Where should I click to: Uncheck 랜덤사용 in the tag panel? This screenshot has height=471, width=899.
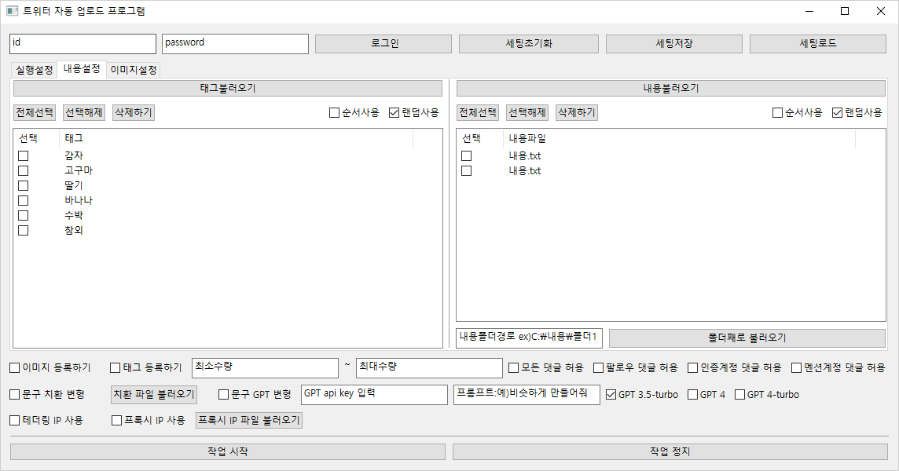[x=394, y=113]
